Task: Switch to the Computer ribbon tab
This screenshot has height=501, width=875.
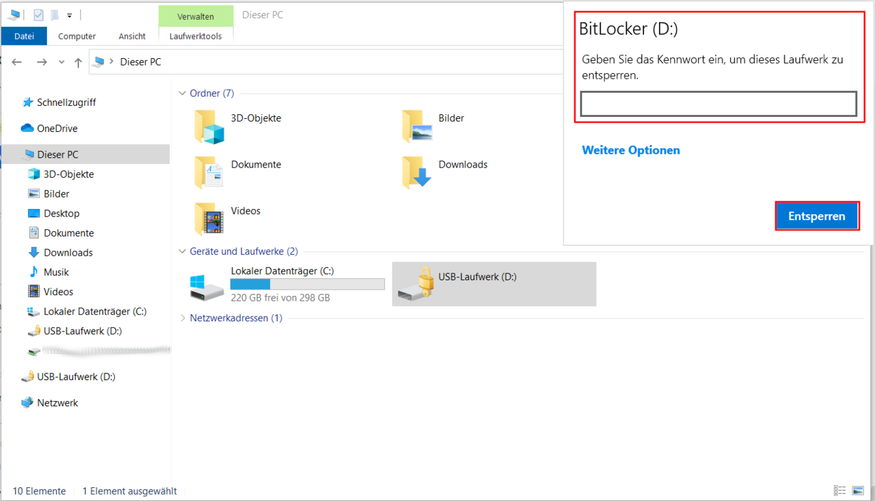Action: point(77,36)
